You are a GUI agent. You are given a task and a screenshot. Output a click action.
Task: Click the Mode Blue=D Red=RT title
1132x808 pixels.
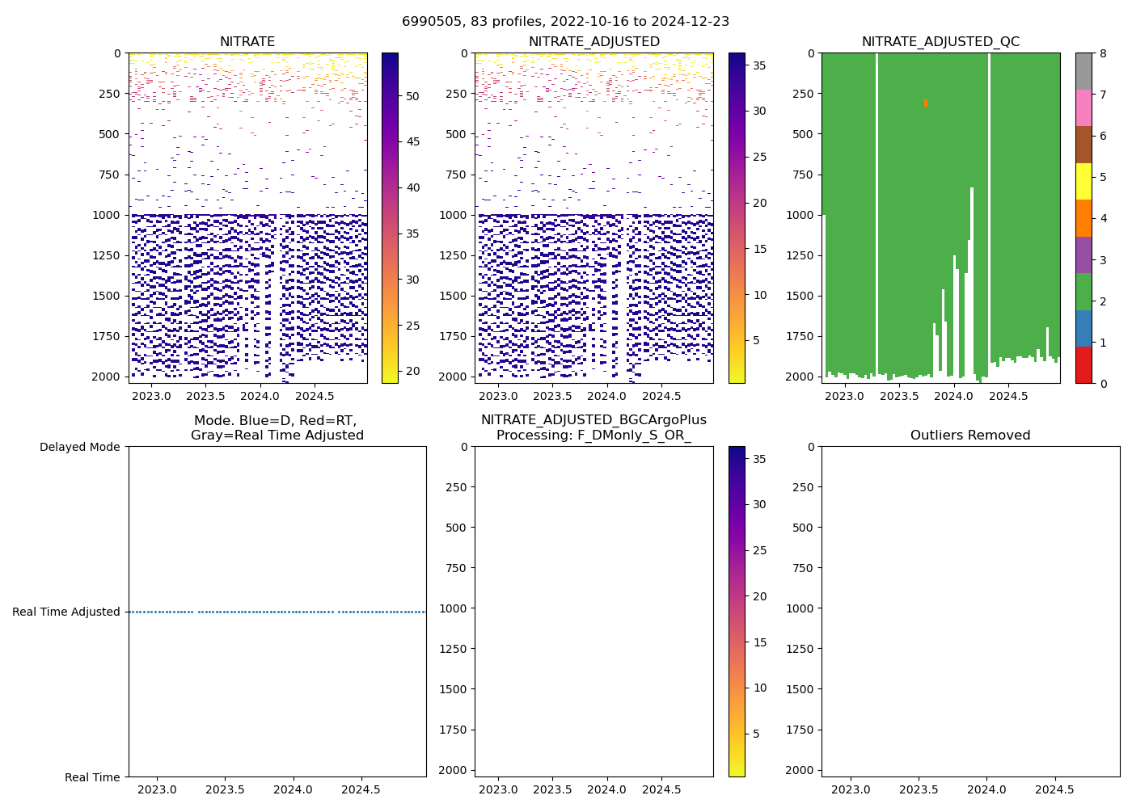[277, 428]
